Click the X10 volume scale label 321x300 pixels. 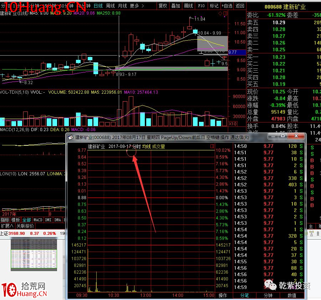point(233,124)
